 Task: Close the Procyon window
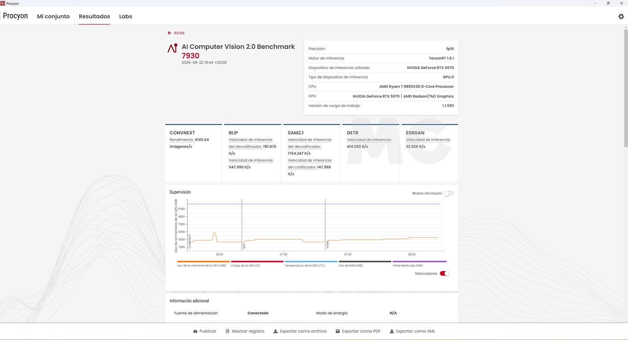pyautogui.click(x=621, y=3)
